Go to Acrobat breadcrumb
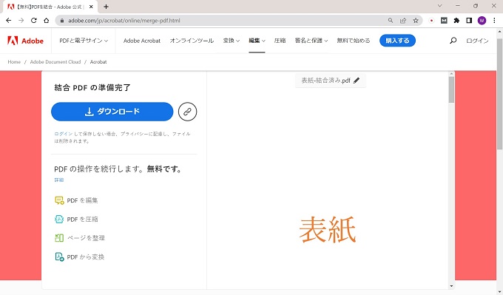This screenshot has width=503, height=295. (x=98, y=62)
